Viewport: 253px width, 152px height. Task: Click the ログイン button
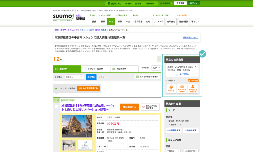coord(194,3)
